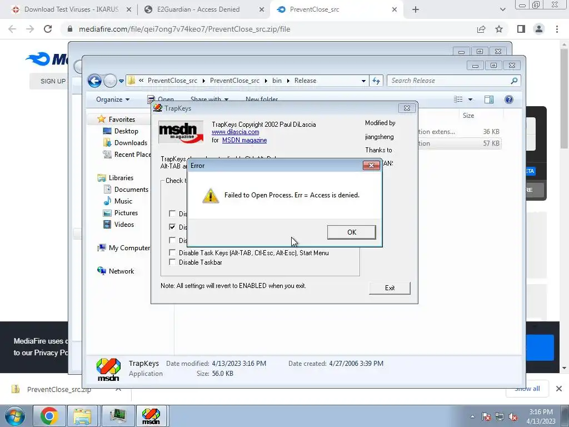The width and height of the screenshot is (569, 427).
Task: Open the MSDN magazine link
Action: [244, 140]
